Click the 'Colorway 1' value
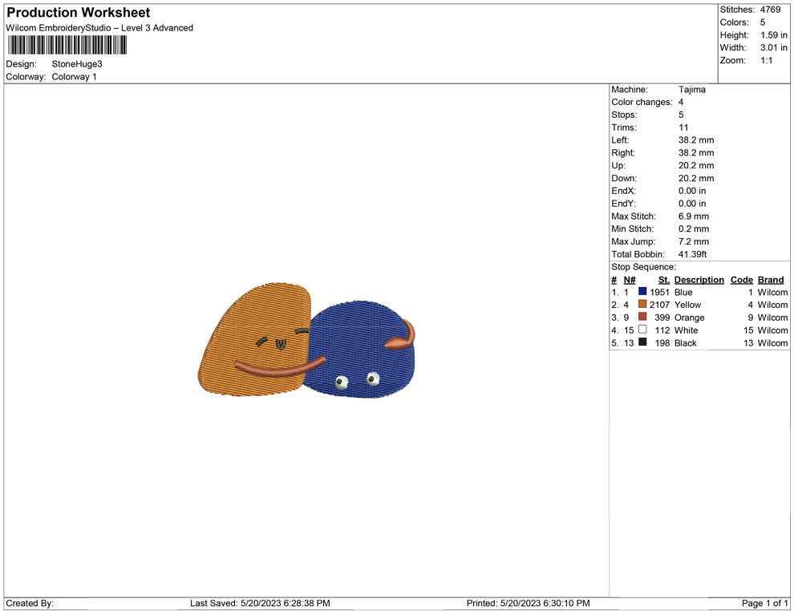Image resolution: width=794 pixels, height=611 pixels. coord(74,76)
